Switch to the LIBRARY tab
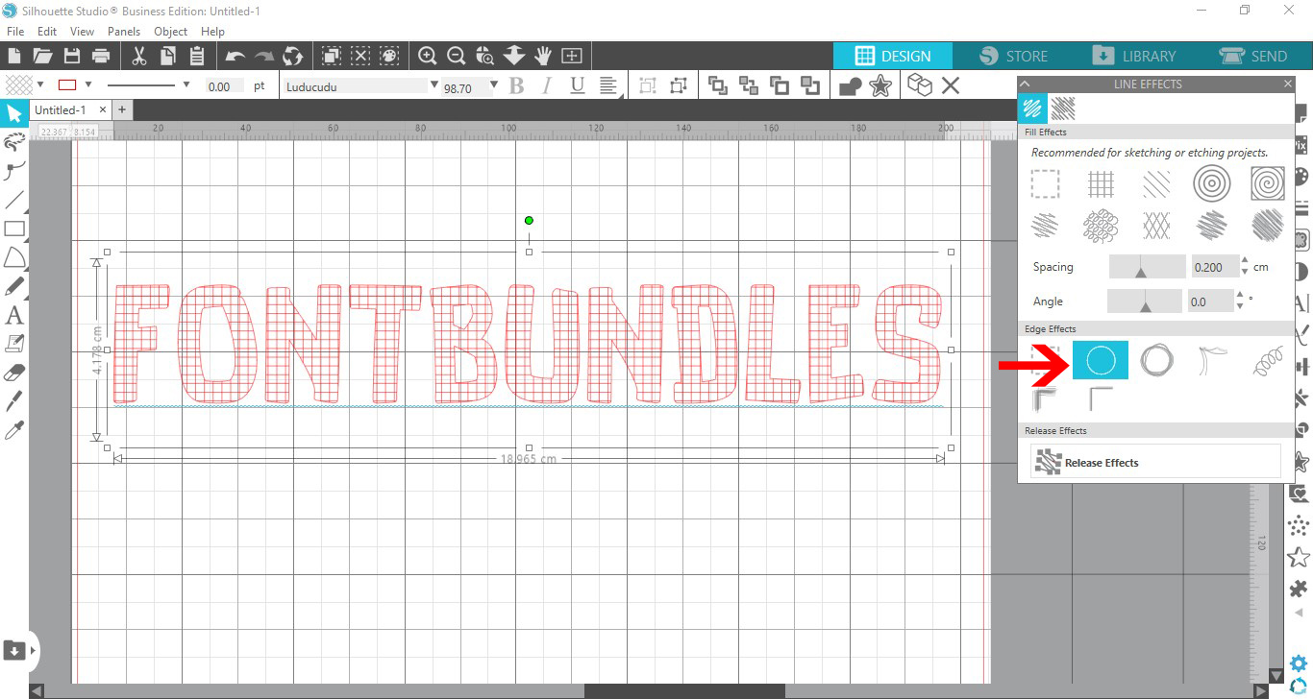Viewport: 1313px width, 699px height. (1135, 56)
